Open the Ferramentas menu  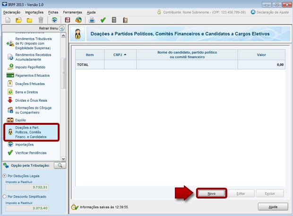[x=72, y=12]
